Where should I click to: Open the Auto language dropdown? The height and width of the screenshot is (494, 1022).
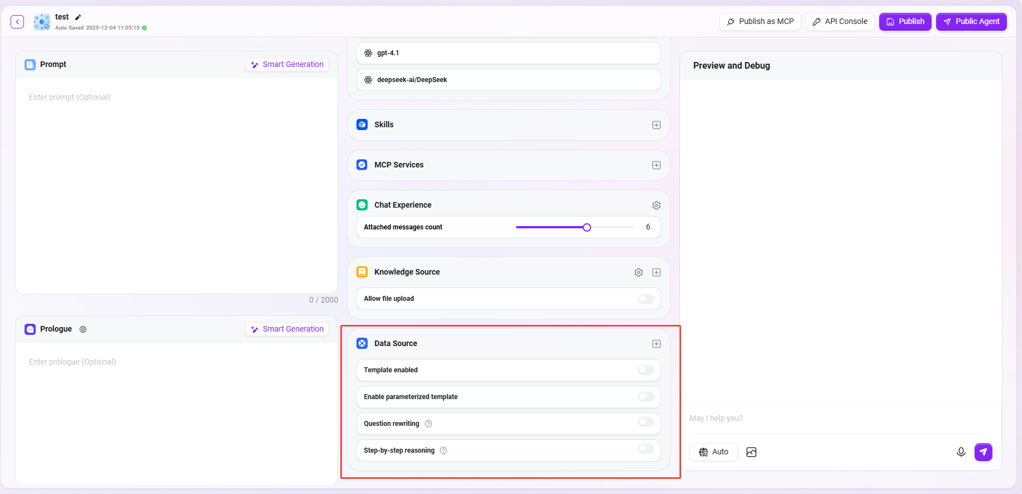714,452
